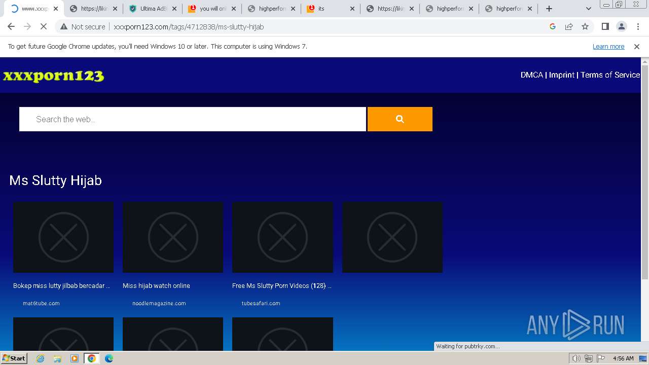Bookmark this tab with the star icon
The height and width of the screenshot is (365, 649).
(585, 26)
